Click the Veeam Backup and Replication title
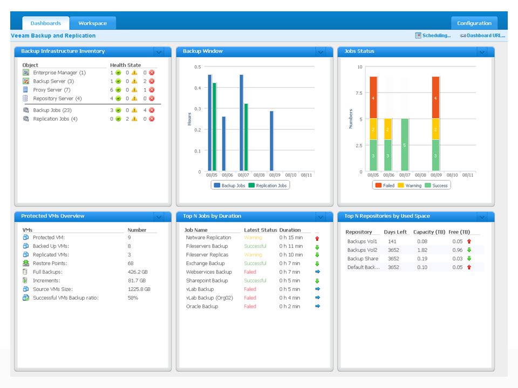Viewport: 518px width, 388px height. click(53, 36)
